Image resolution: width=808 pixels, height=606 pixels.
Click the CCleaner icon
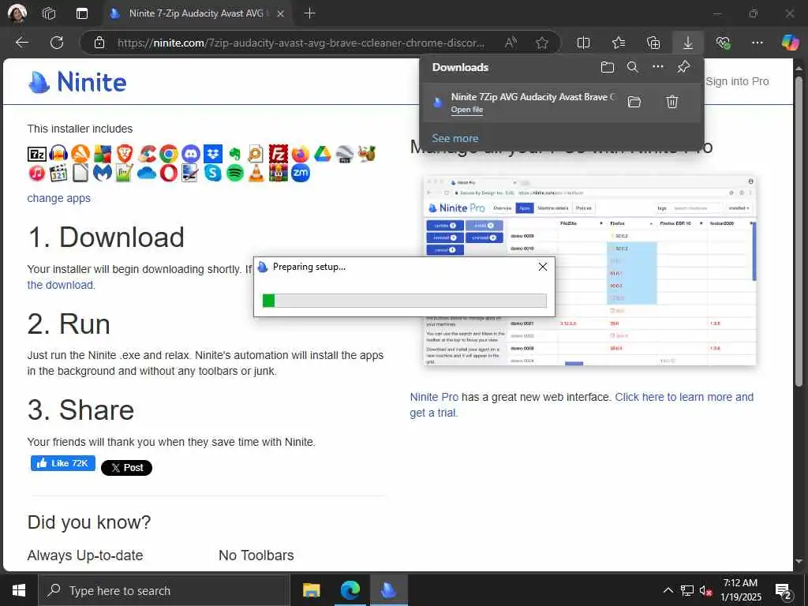coord(146,154)
